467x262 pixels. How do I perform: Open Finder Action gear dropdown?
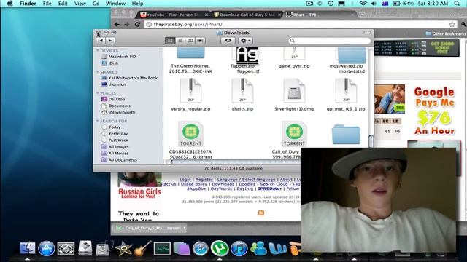click(x=245, y=41)
